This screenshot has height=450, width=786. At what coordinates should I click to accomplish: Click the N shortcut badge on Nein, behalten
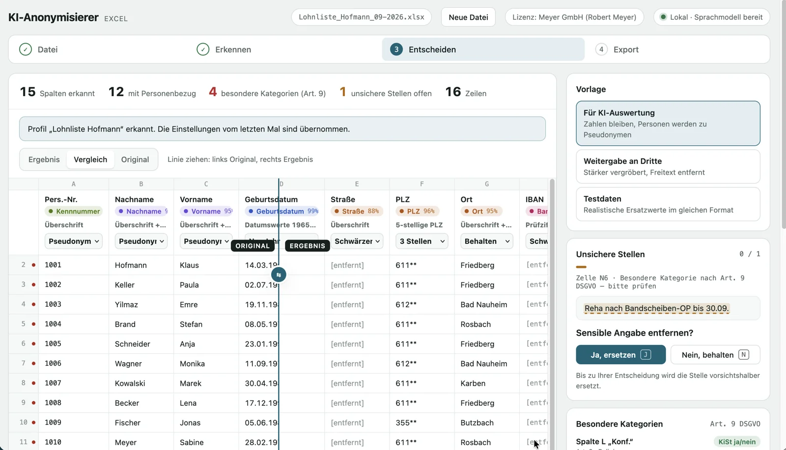[x=744, y=355]
